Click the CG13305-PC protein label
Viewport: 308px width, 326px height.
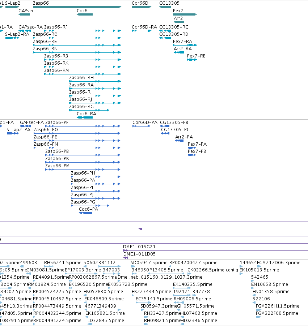(x=175, y=129)
